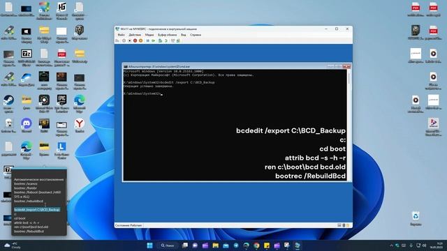
Task: Click the Yandex browser desktop icon
Action: click(79, 125)
